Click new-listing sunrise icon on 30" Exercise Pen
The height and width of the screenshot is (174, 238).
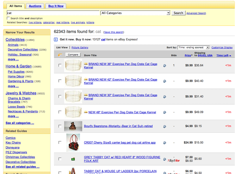pyautogui.click(x=86, y=95)
